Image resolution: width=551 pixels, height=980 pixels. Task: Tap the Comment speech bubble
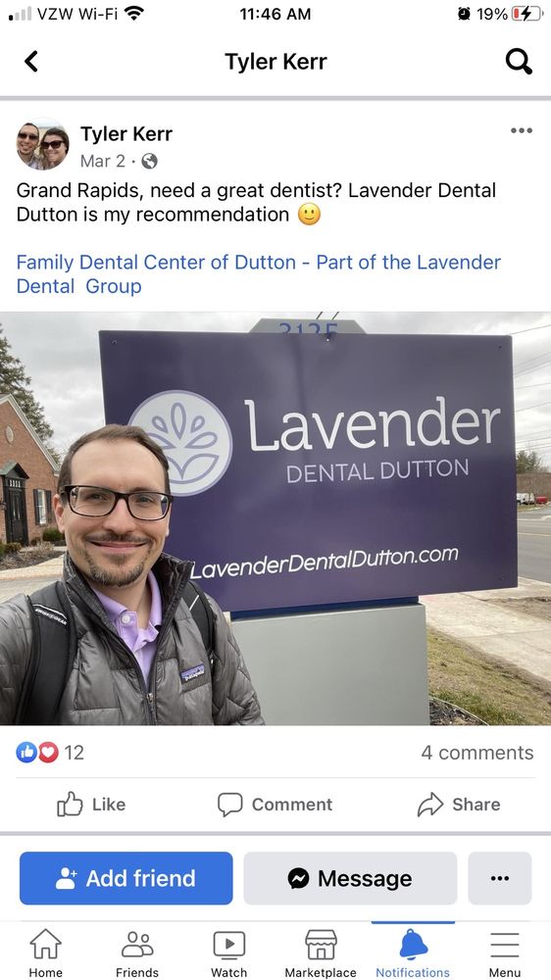[275, 805]
